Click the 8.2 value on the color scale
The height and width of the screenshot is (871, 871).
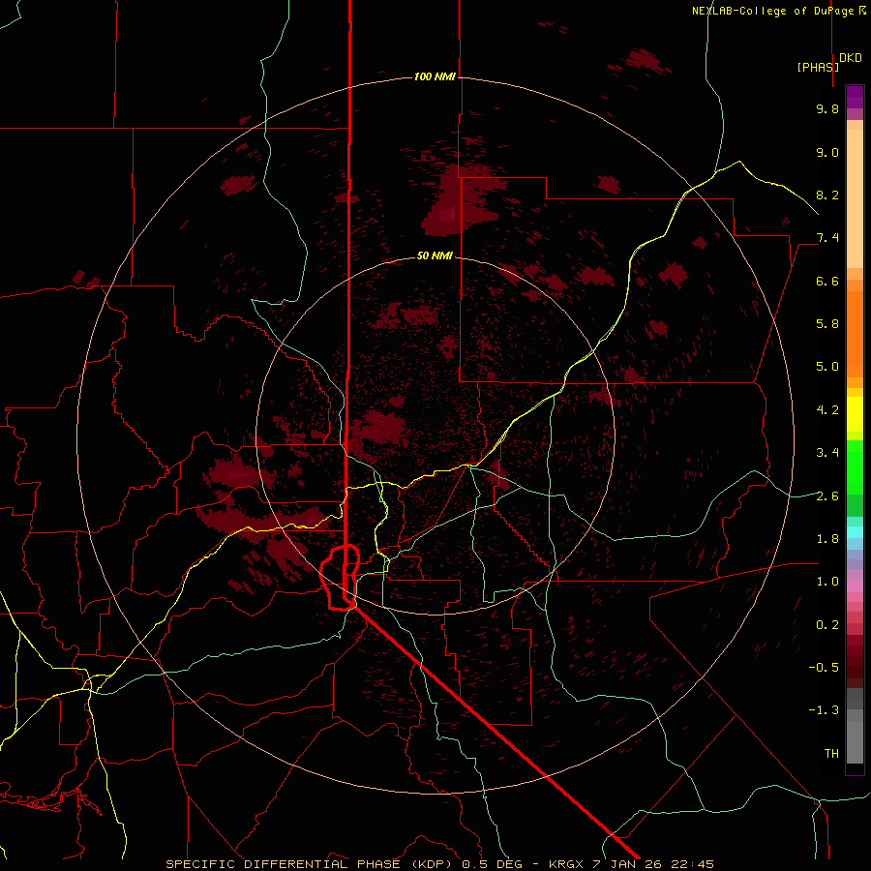tap(827, 195)
